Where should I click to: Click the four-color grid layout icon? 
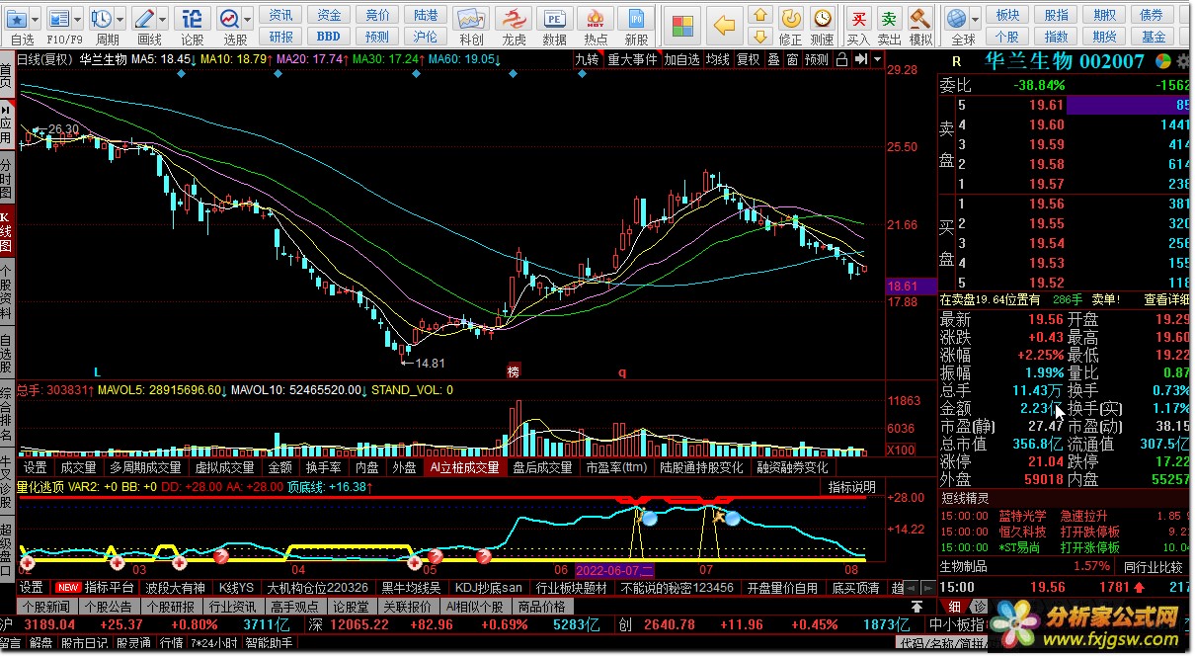tap(680, 24)
